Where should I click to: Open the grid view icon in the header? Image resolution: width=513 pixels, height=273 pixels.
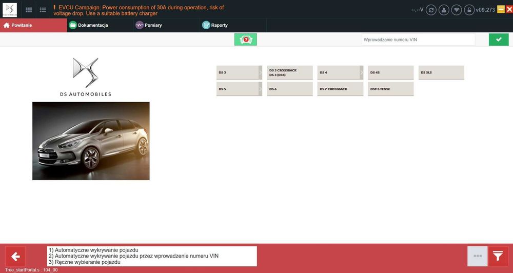[29, 10]
